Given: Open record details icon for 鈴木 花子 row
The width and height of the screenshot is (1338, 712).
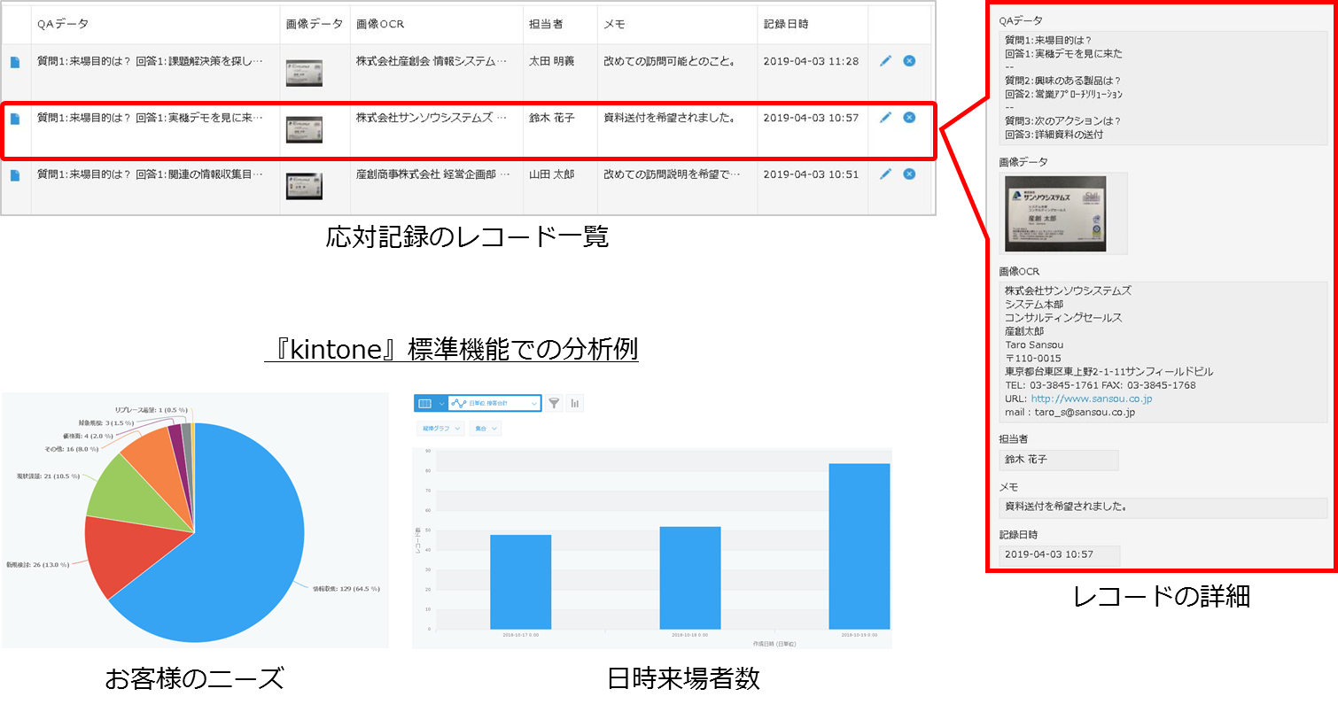Looking at the screenshot, I should 14,119.
